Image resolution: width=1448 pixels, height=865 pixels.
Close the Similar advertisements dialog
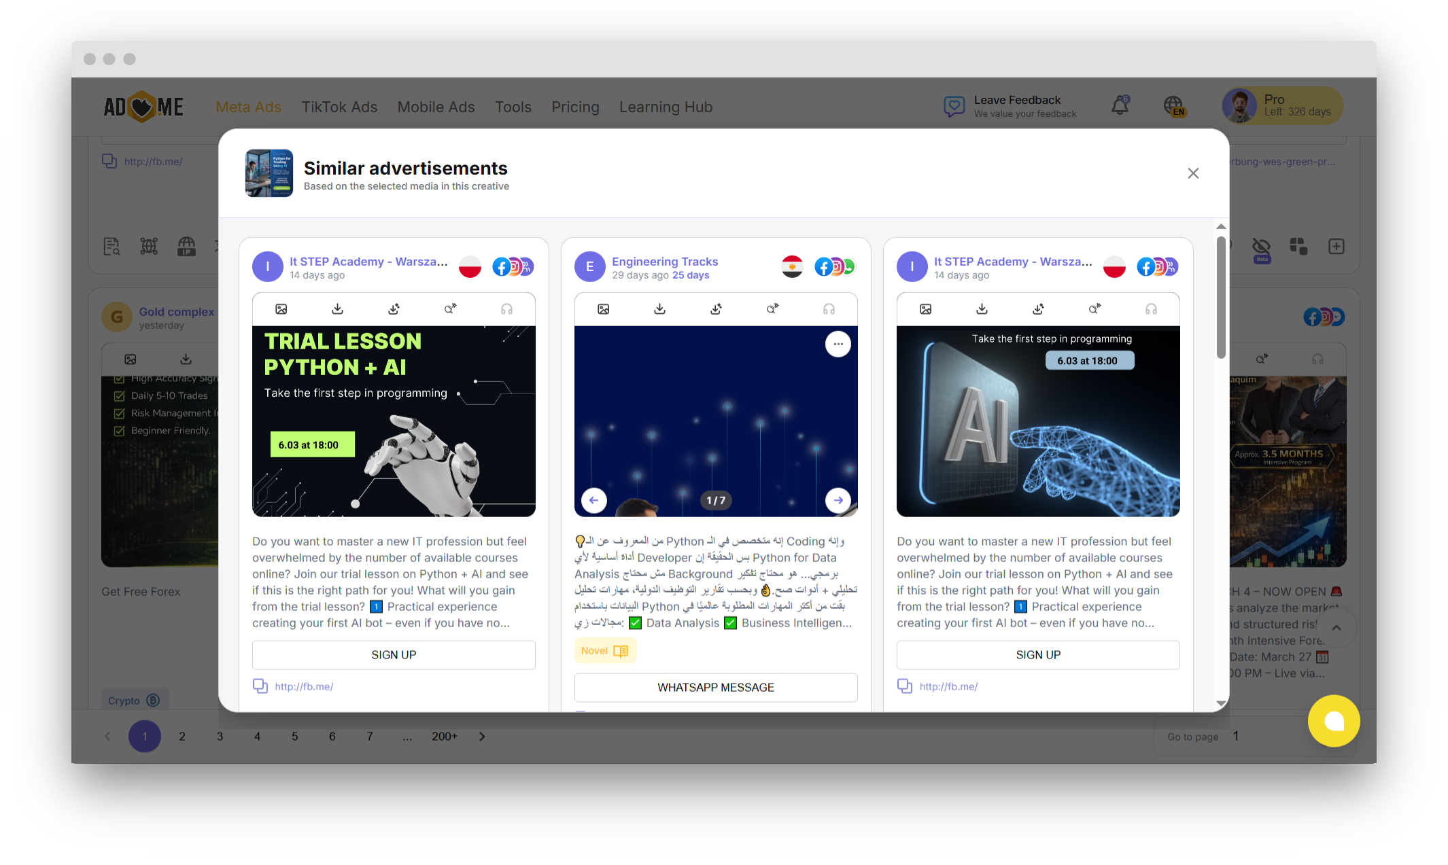pyautogui.click(x=1192, y=173)
